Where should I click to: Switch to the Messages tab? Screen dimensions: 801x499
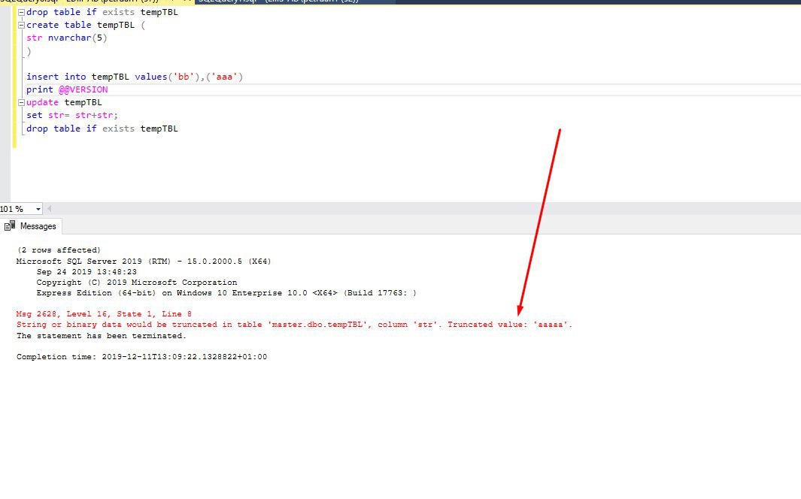coord(31,226)
